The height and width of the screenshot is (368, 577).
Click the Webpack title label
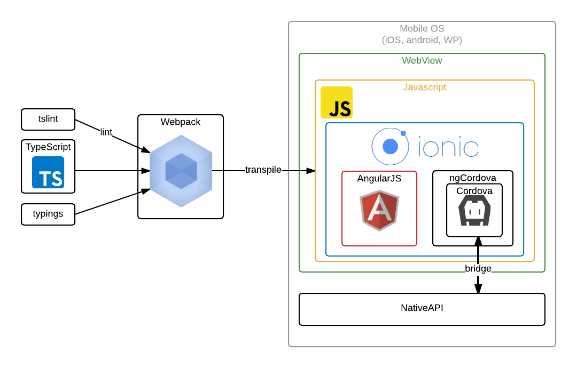click(181, 122)
